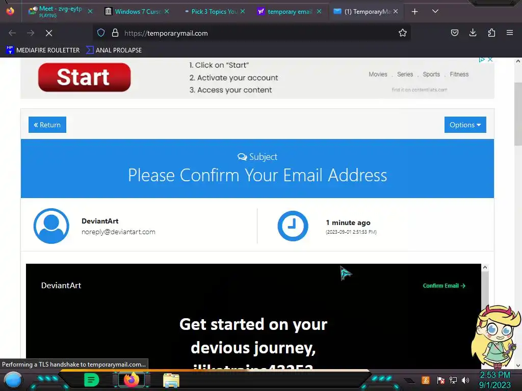Bookmark this page with the star

tap(403, 33)
